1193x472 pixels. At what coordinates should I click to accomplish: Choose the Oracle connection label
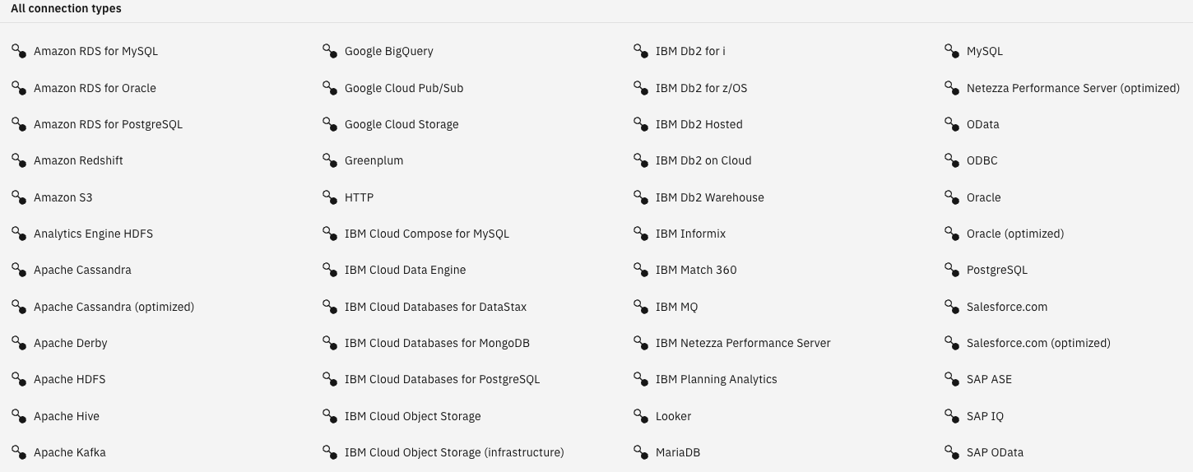pos(983,197)
